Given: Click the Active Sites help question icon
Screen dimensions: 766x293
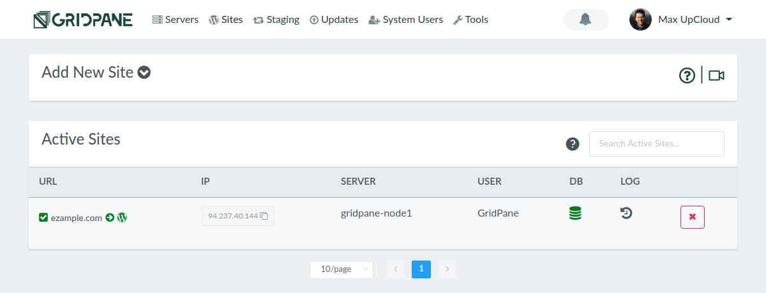Looking at the screenshot, I should click(573, 144).
